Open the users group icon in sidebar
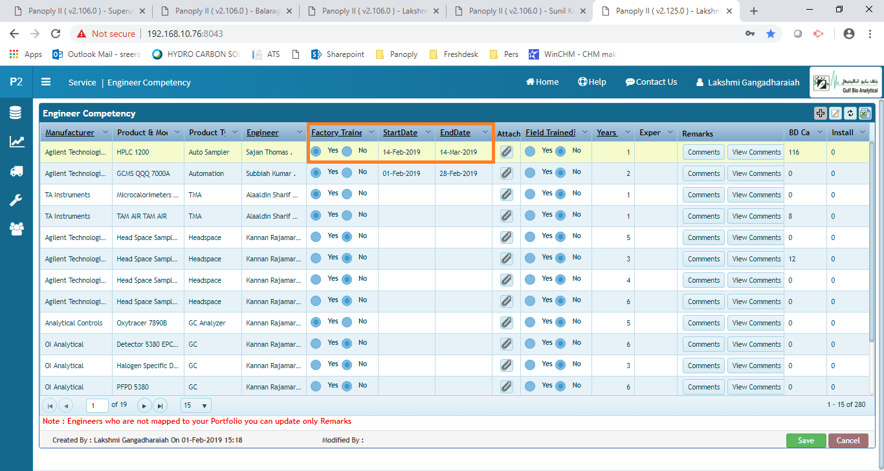 coord(16,228)
